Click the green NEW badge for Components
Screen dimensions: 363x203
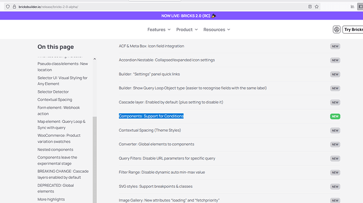[x=335, y=116]
